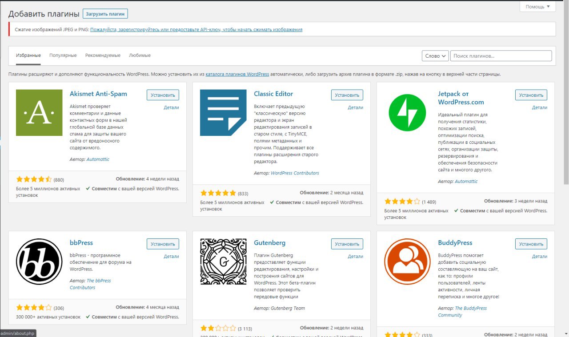The width and height of the screenshot is (569, 337).
Task: Open the Automattic author link under Jetpack
Action: pyautogui.click(x=466, y=181)
